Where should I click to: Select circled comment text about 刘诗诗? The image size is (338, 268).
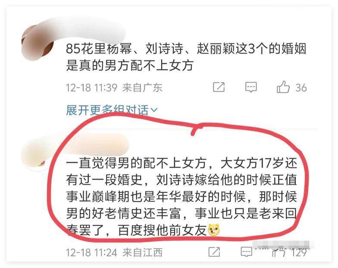(x=182, y=197)
